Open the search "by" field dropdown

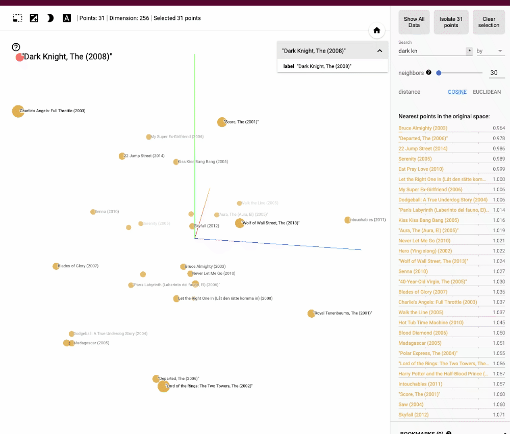pyautogui.click(x=490, y=51)
